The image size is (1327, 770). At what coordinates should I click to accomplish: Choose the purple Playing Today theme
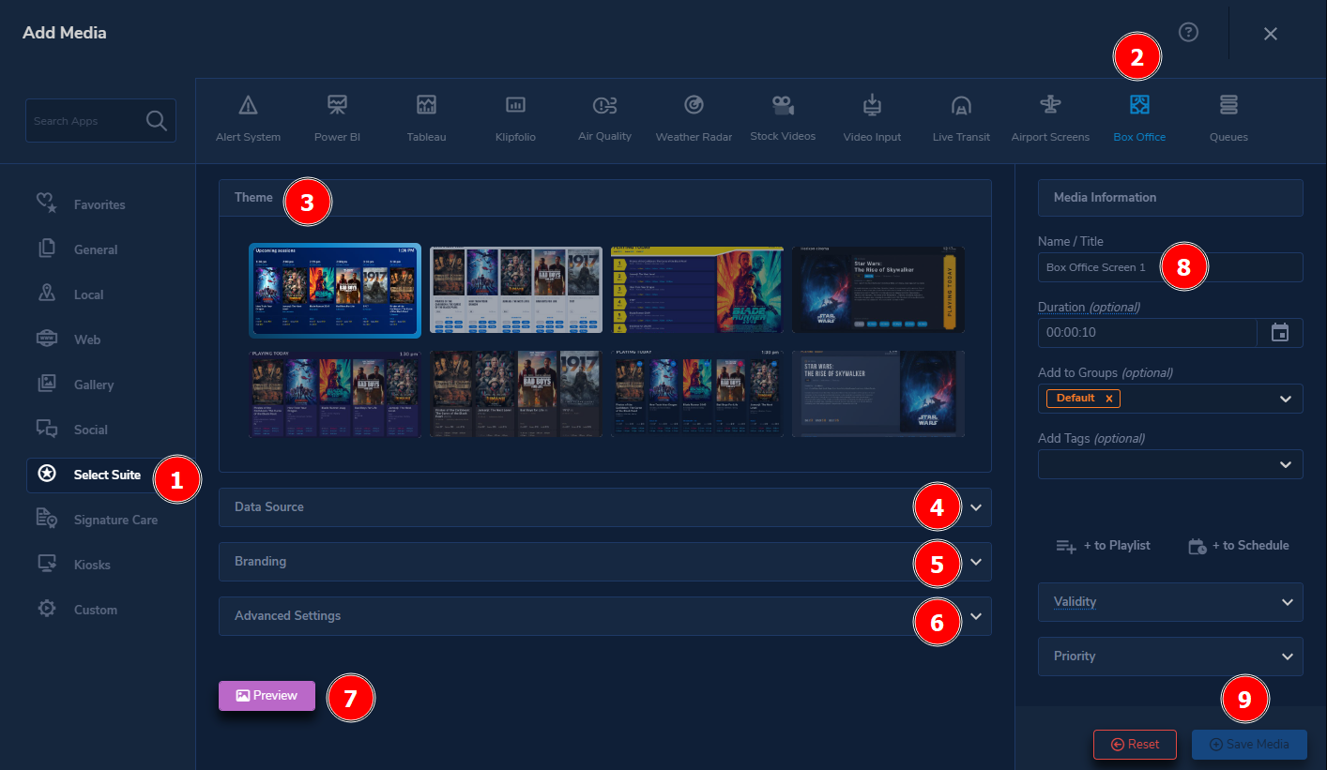coord(334,394)
